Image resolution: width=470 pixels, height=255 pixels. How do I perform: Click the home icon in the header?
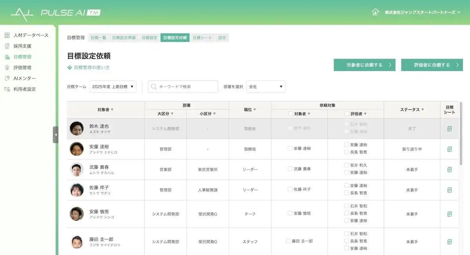coord(375,12)
